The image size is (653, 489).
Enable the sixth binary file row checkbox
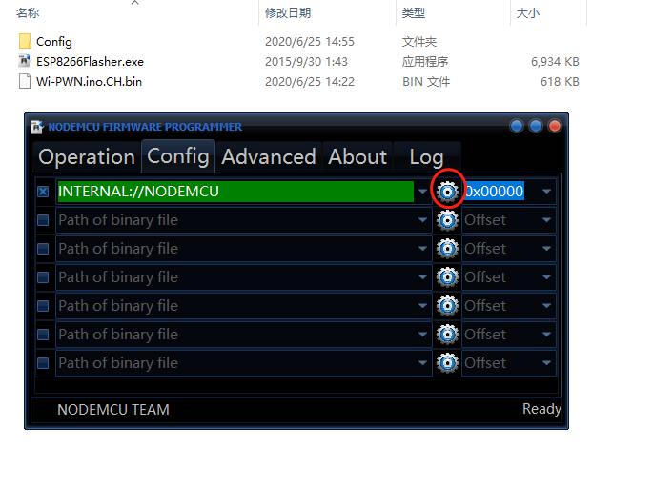(43, 334)
